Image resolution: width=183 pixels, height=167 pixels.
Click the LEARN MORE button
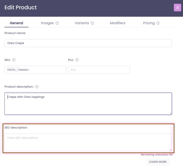pos(158,162)
